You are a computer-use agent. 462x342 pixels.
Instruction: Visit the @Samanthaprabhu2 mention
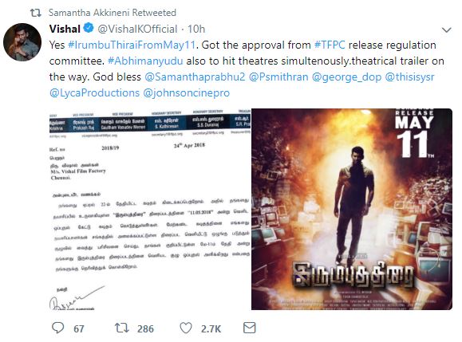click(x=195, y=77)
